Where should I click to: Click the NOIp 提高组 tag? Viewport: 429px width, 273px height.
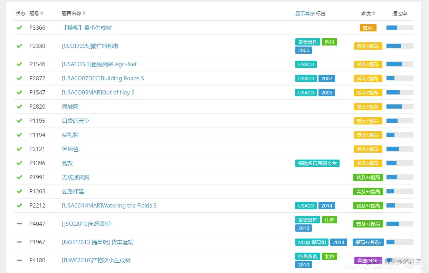tap(312, 242)
